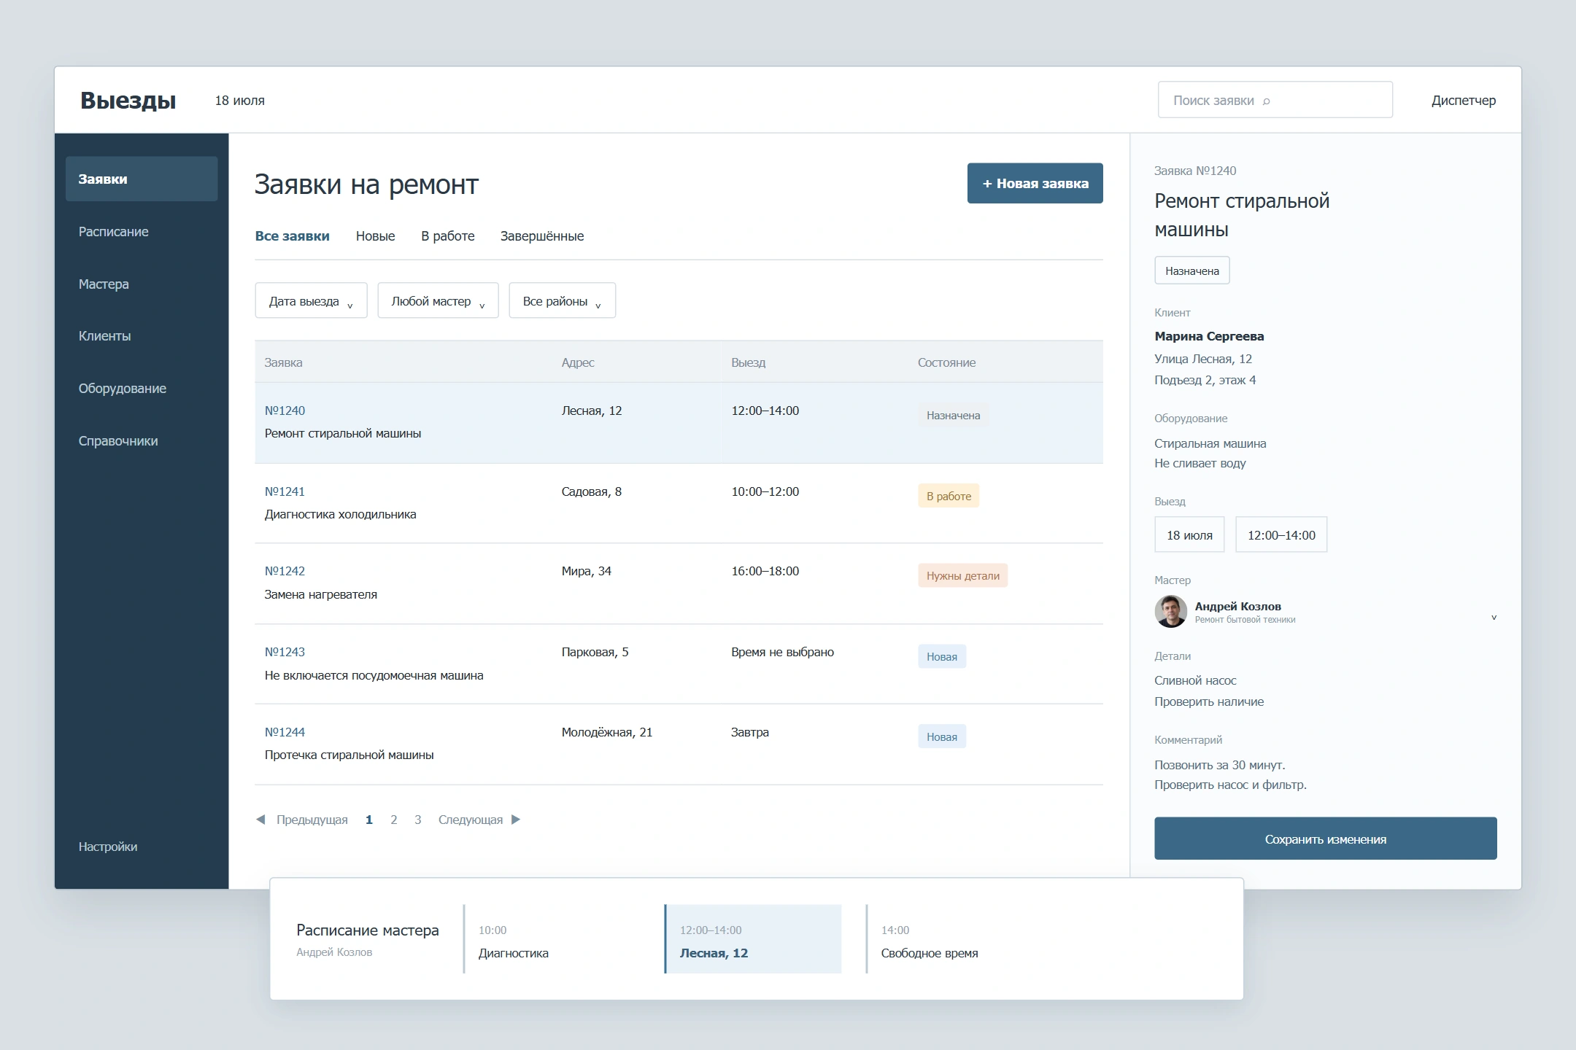
Task: Click the Новая заявка button
Action: point(1035,183)
